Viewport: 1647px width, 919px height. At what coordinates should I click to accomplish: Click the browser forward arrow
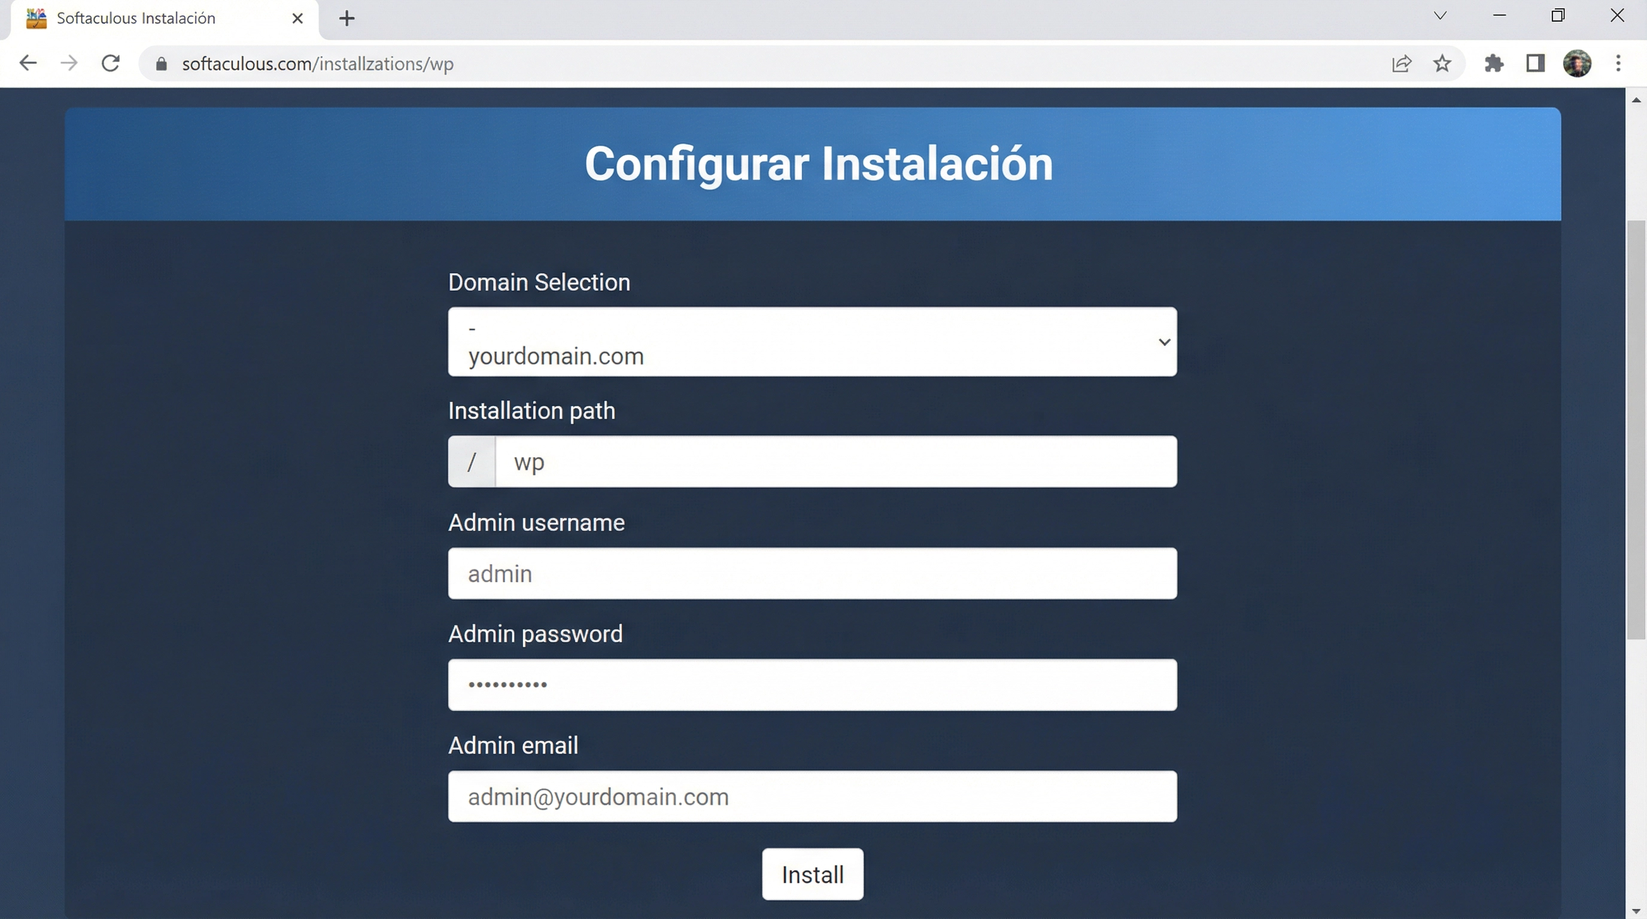(69, 63)
